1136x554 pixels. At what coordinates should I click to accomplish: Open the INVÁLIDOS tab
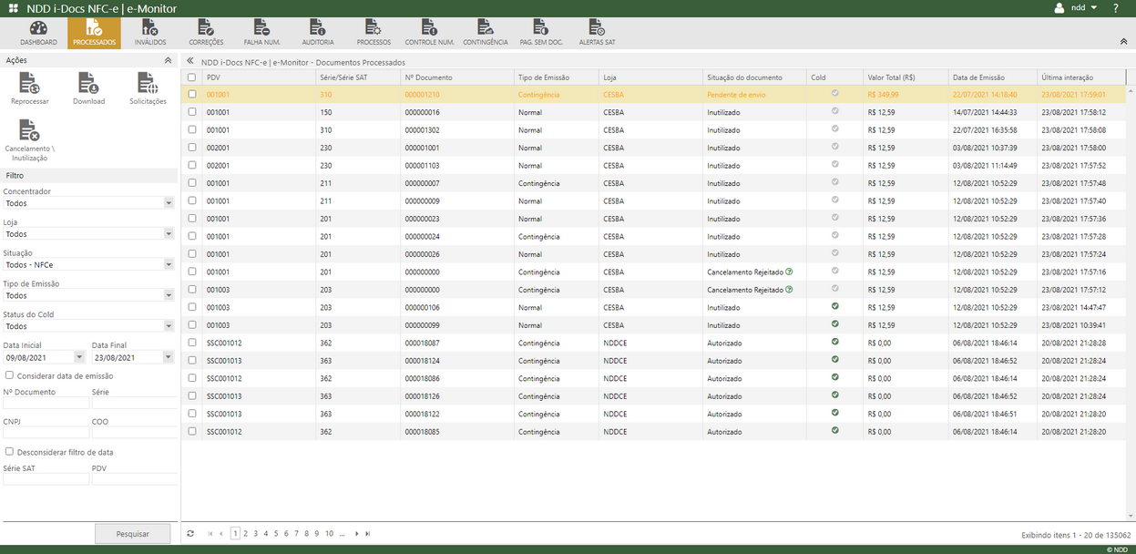pos(148,31)
